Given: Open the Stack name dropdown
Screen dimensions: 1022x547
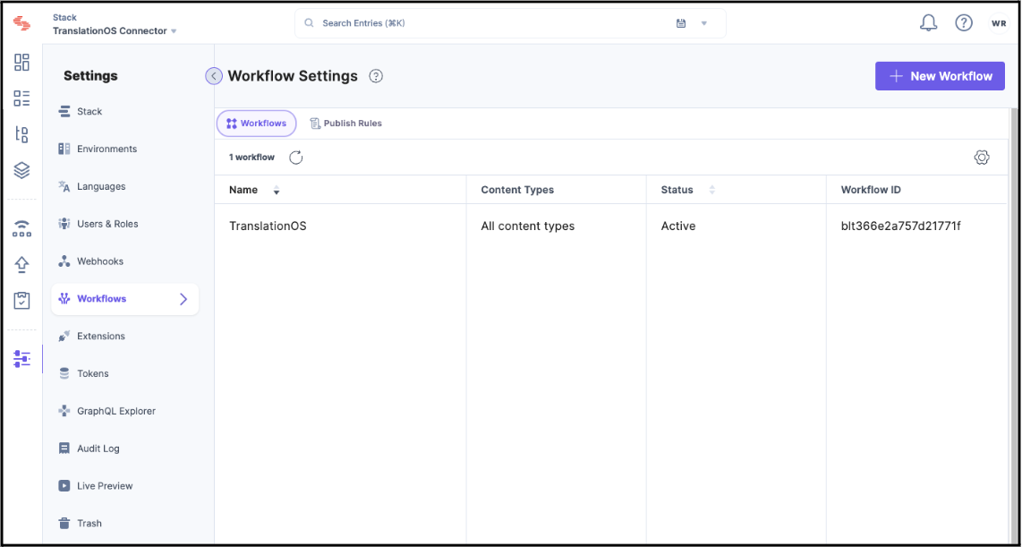Looking at the screenshot, I should click(115, 30).
